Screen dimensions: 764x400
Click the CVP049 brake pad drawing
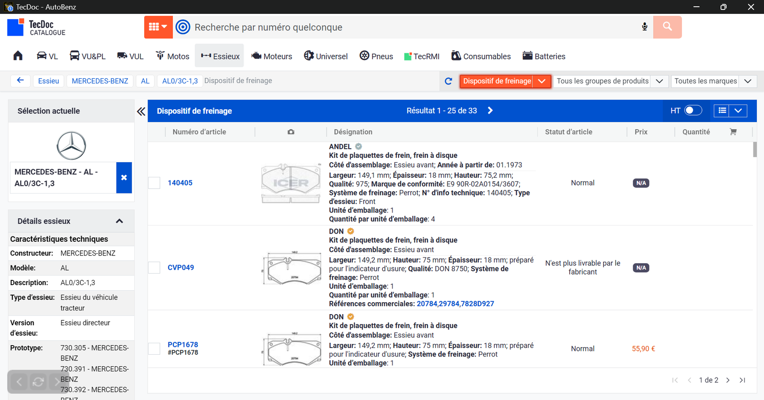coord(291,268)
